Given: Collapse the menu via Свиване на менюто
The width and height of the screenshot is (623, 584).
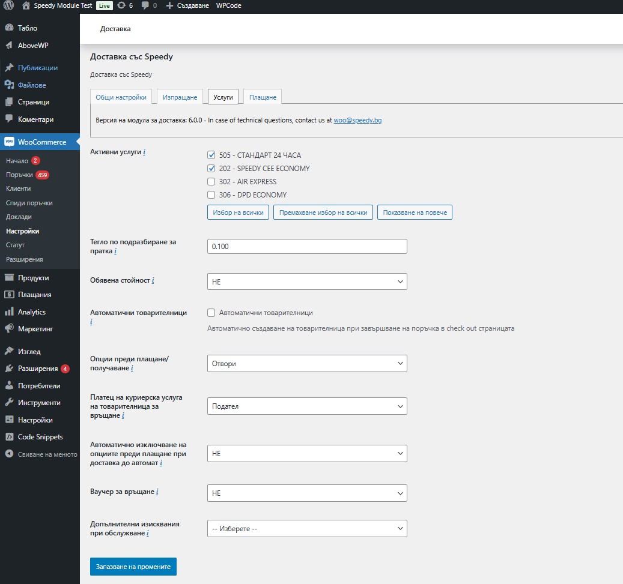Looking at the screenshot, I should (41, 454).
